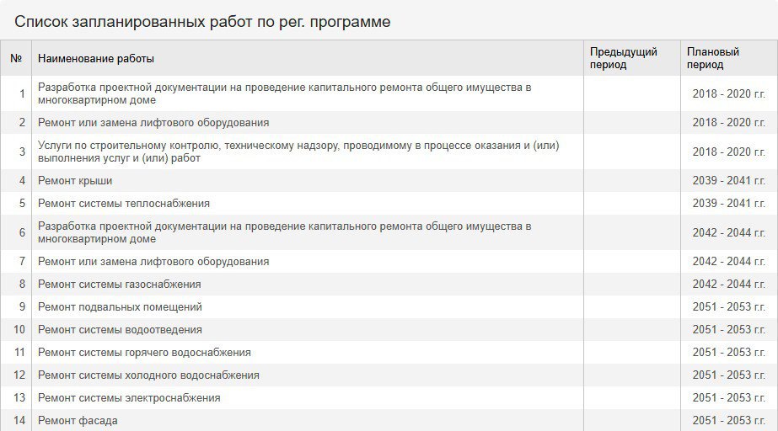Select the 'Ремонт фасада' row
Screen dimensions: 778x431
[389, 421]
